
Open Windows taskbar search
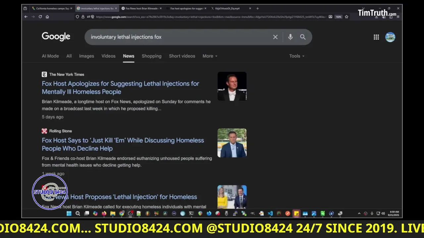(x=78, y=214)
